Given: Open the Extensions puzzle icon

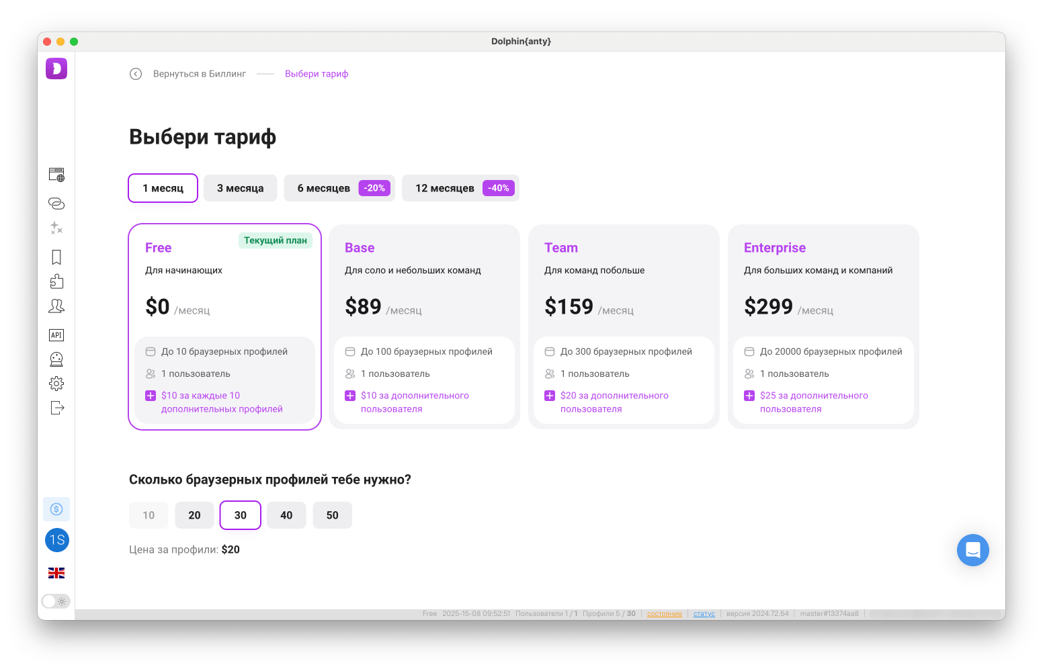Looking at the screenshot, I should tap(56, 281).
